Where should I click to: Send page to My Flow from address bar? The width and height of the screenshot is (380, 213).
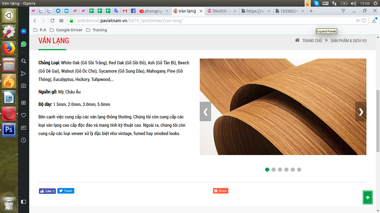coord(358,21)
